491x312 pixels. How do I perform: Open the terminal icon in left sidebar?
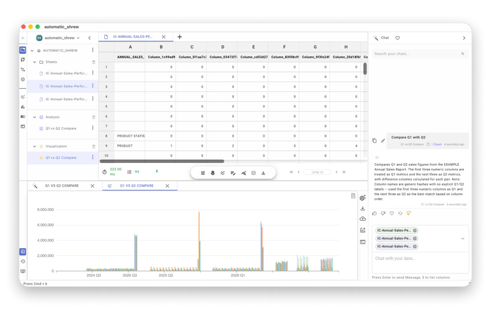pos(23,127)
